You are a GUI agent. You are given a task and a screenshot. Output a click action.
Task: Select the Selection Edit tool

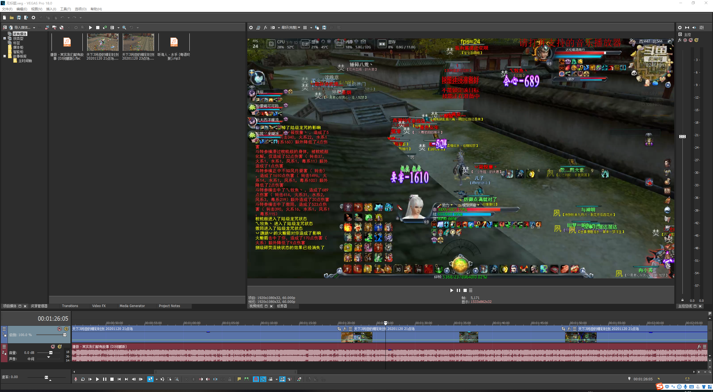[x=170, y=379]
